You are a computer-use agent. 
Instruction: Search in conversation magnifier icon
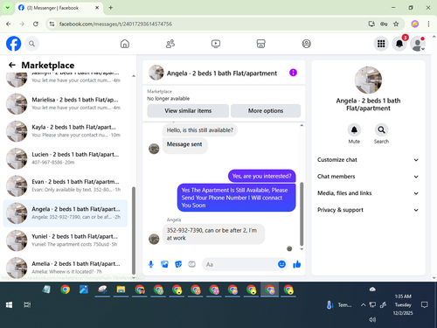[x=381, y=130]
